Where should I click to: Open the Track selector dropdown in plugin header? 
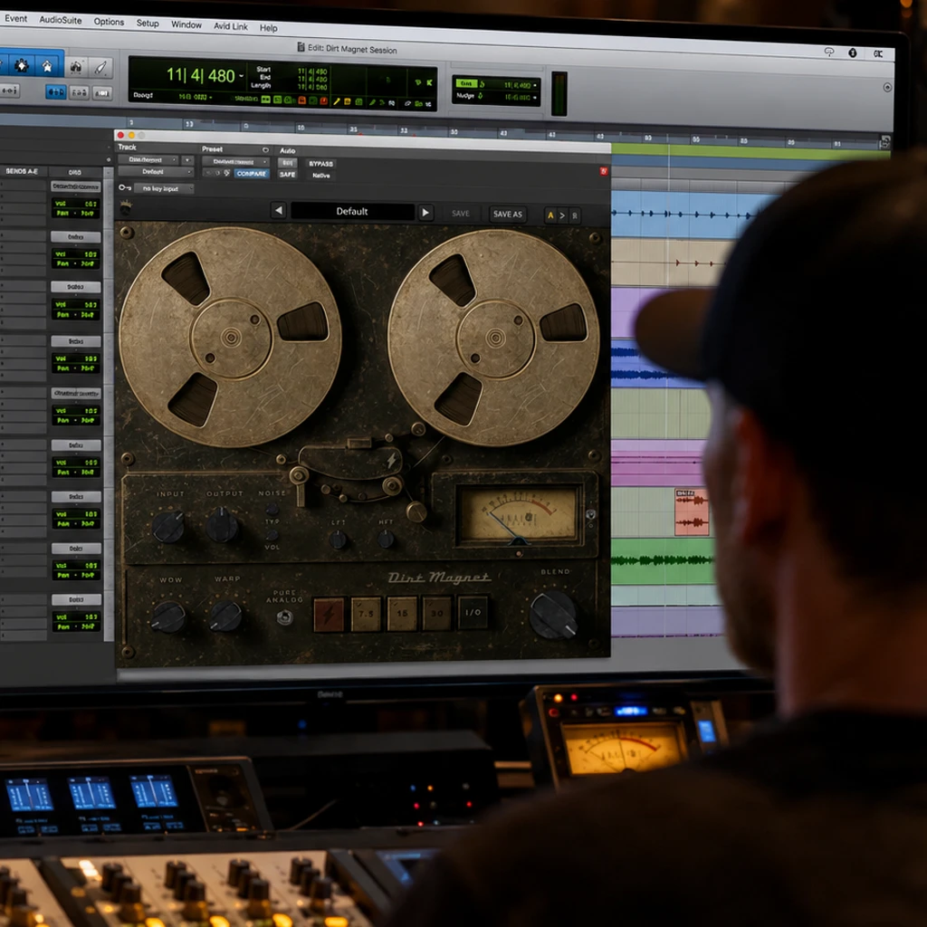[148, 159]
